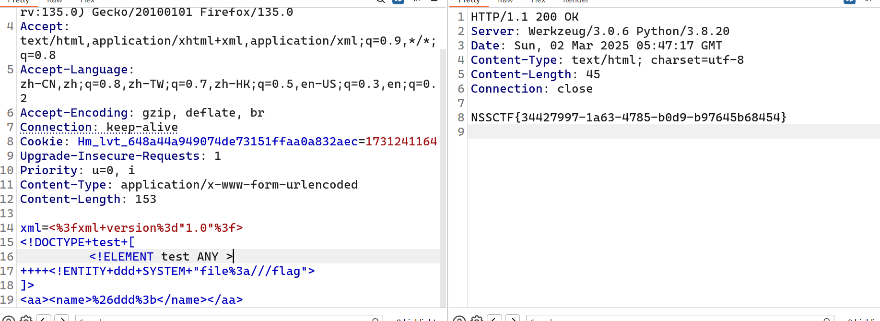This screenshot has width=880, height=321.
Task: Go to next match in request search
Action: click(x=62, y=319)
